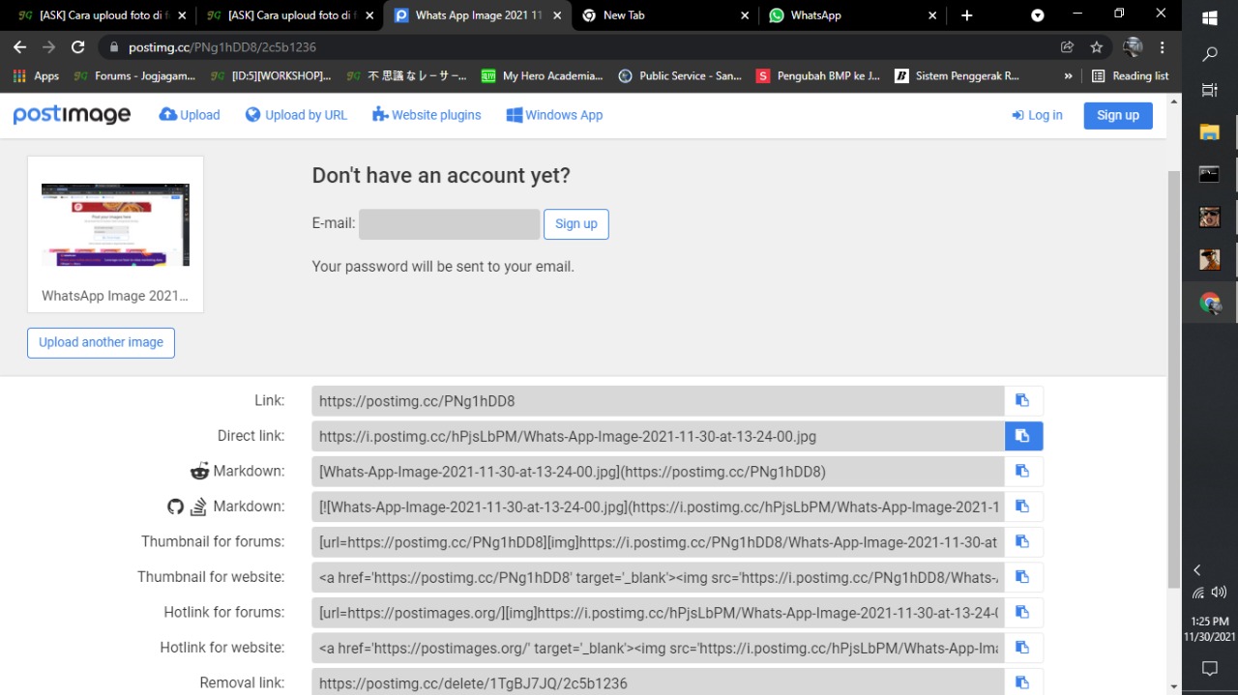Screen dimensions: 1238x695
Task: Copy the Thumbnail for website code
Action: click(1023, 577)
